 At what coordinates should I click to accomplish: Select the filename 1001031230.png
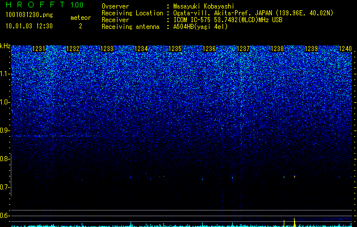click(x=30, y=15)
